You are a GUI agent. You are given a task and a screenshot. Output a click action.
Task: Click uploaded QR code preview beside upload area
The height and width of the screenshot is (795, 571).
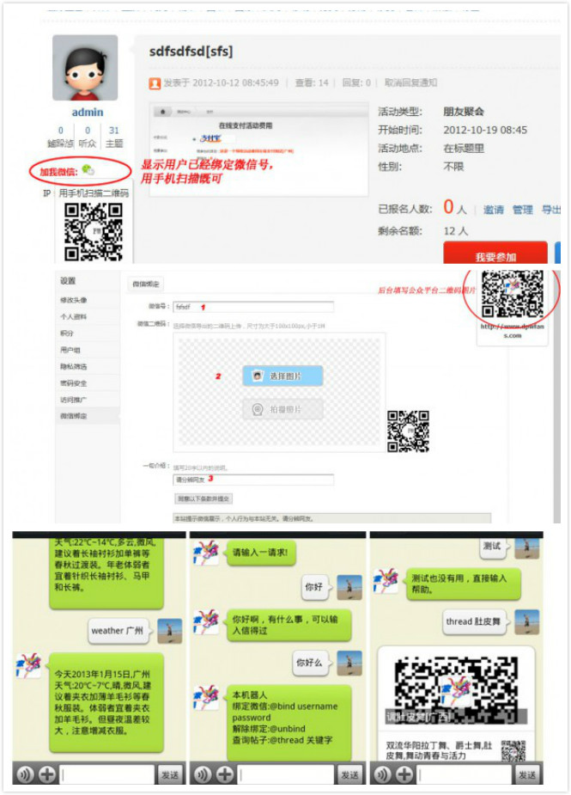click(409, 431)
